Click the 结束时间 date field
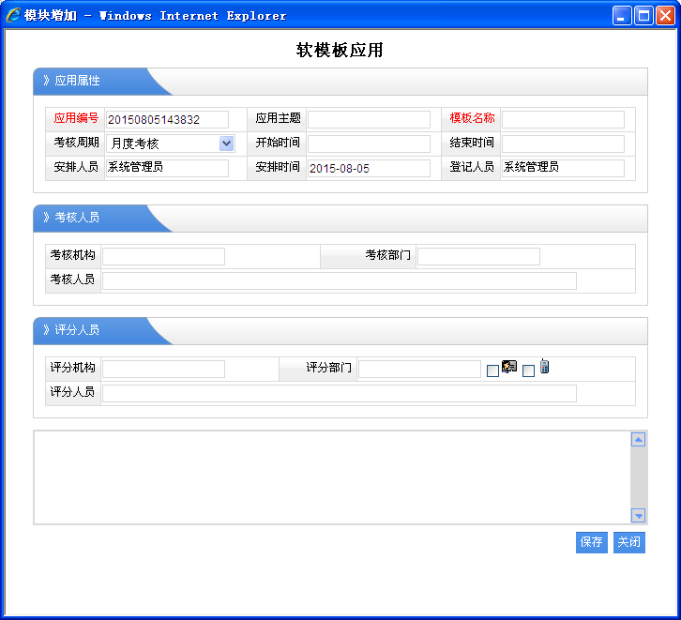 563,144
